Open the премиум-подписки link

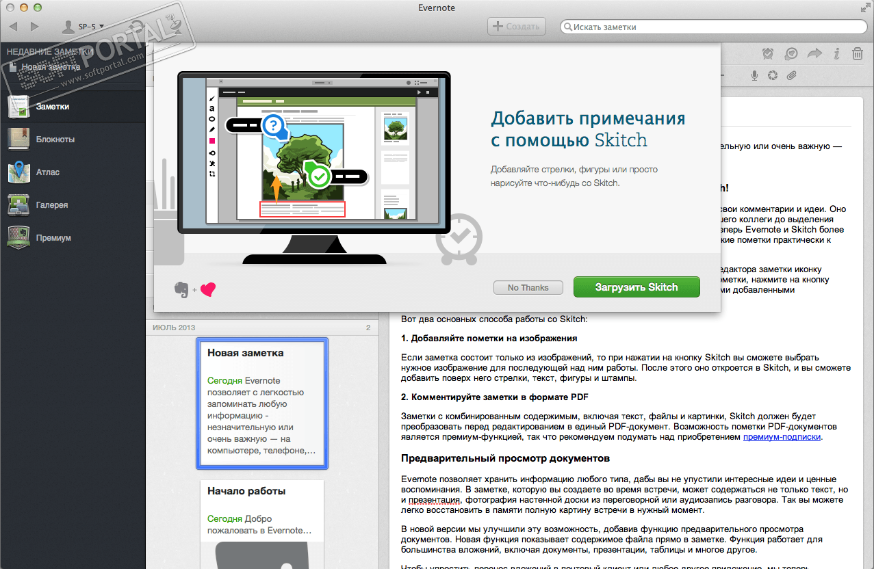(x=782, y=436)
